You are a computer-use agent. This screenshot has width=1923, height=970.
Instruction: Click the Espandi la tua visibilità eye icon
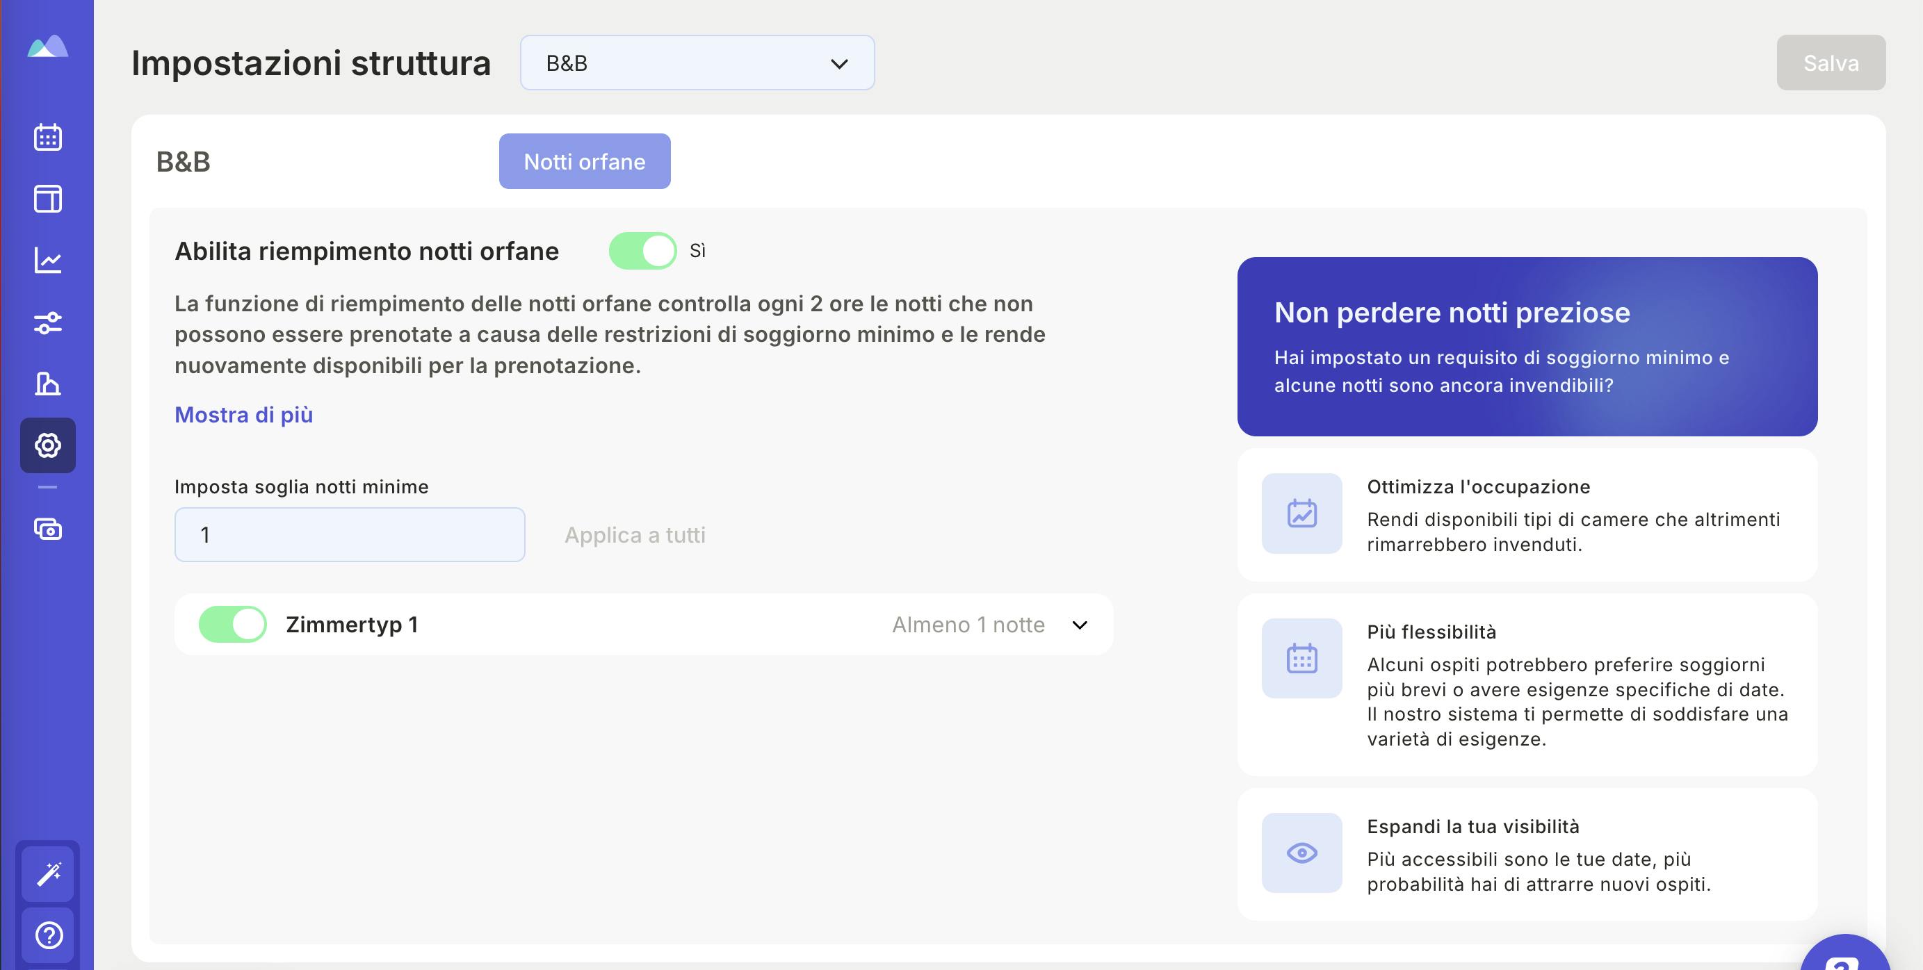click(x=1302, y=853)
